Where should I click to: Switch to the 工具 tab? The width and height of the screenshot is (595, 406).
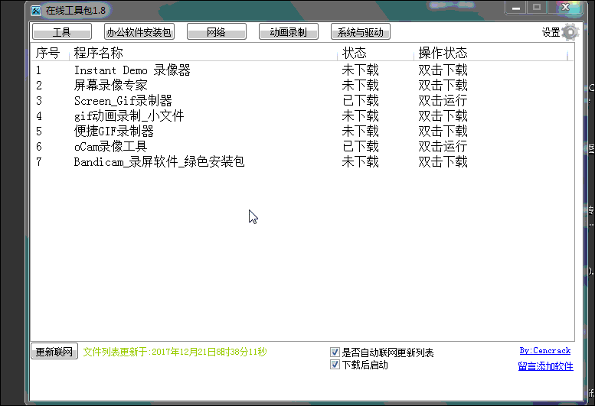click(62, 31)
